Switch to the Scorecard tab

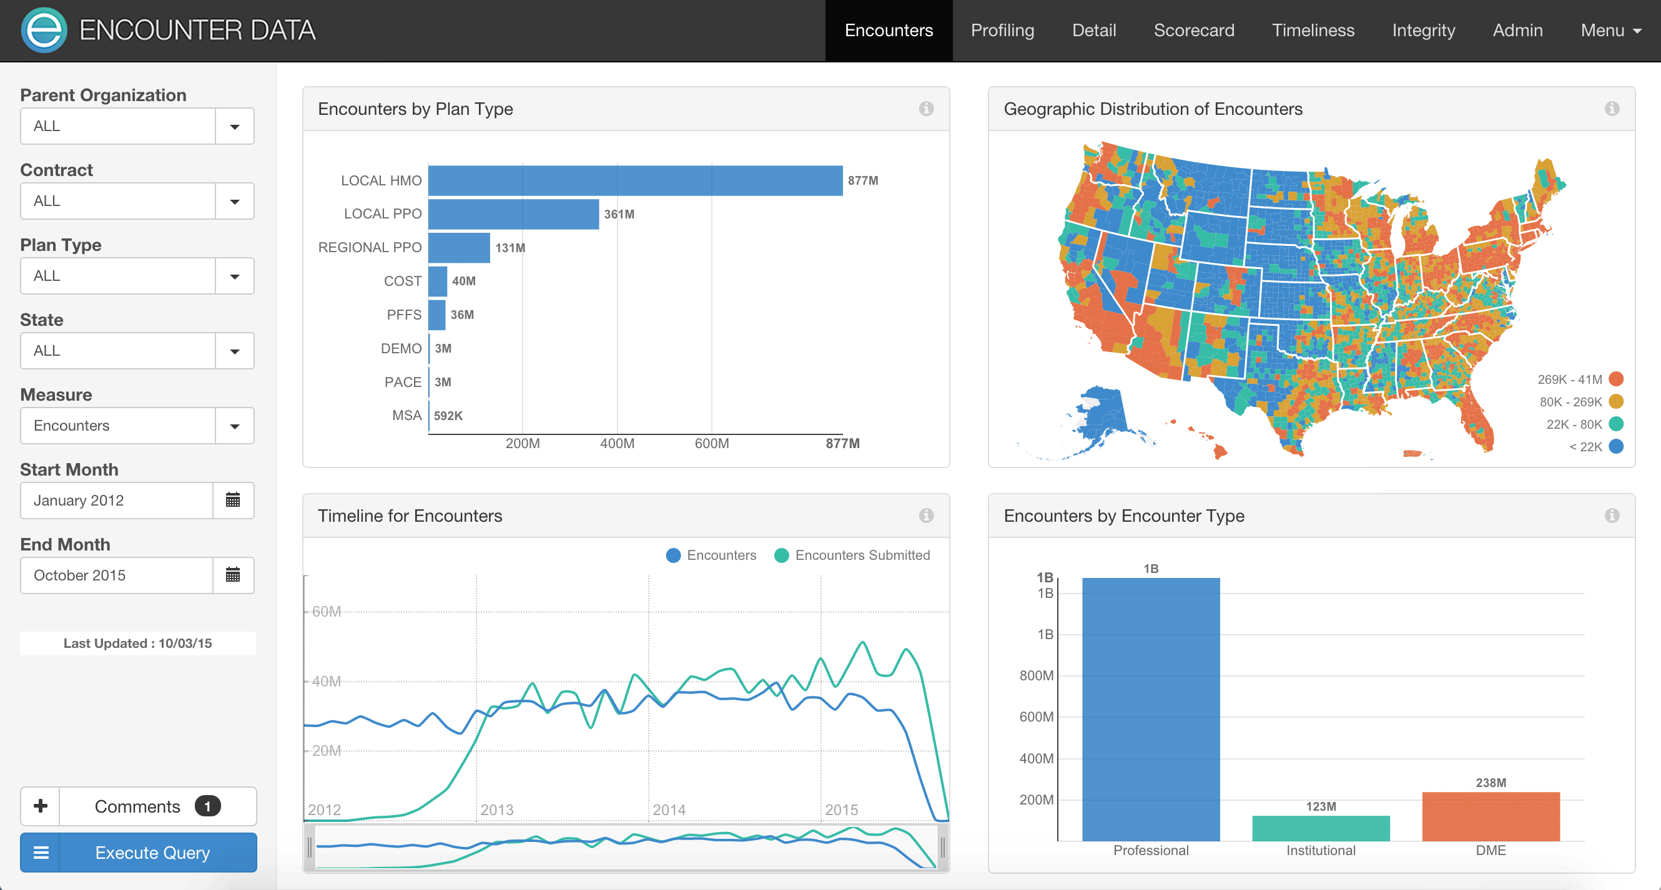click(1193, 31)
